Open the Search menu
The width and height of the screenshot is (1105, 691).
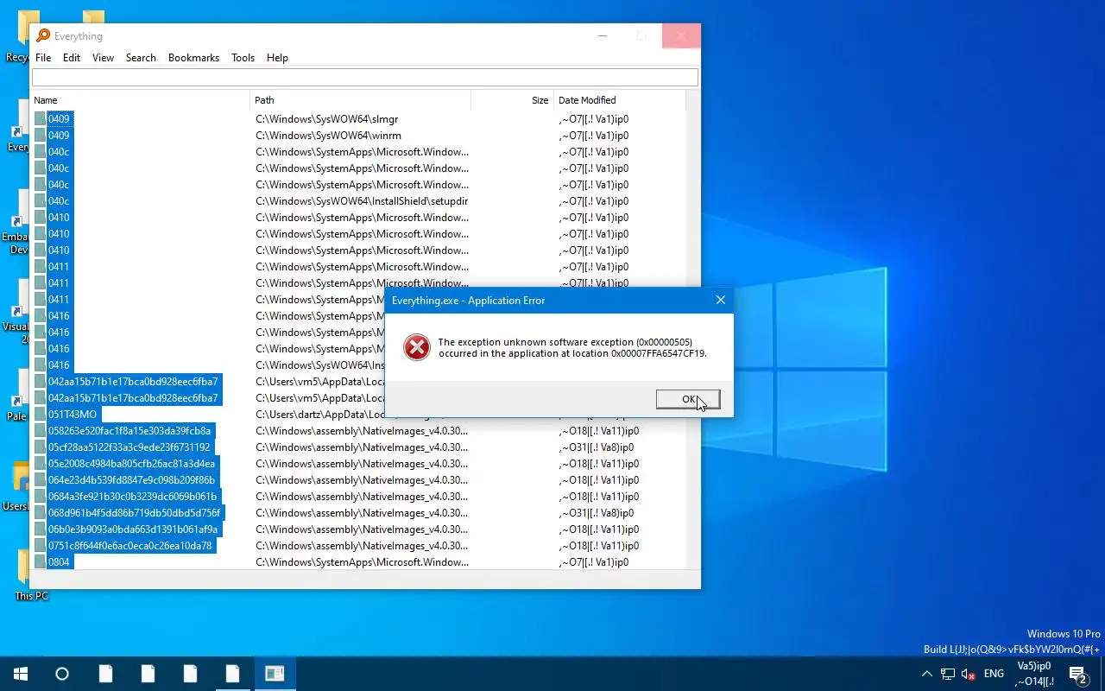(141, 58)
